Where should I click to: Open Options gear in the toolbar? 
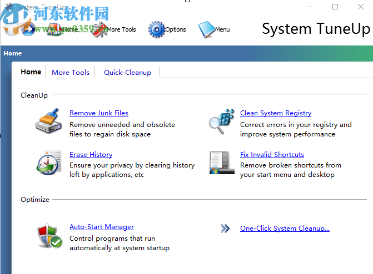[167, 30]
